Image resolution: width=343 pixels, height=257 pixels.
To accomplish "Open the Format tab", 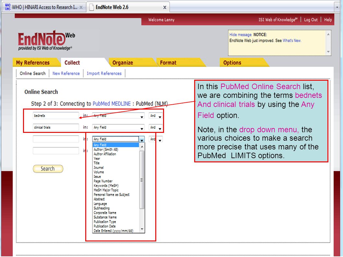I will [168, 63].
